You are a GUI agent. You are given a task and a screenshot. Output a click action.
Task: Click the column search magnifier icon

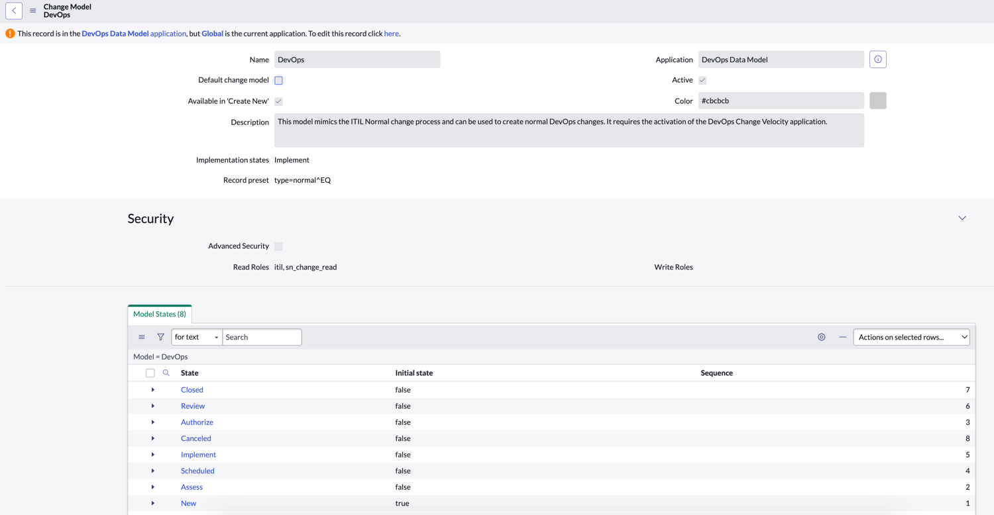click(166, 373)
